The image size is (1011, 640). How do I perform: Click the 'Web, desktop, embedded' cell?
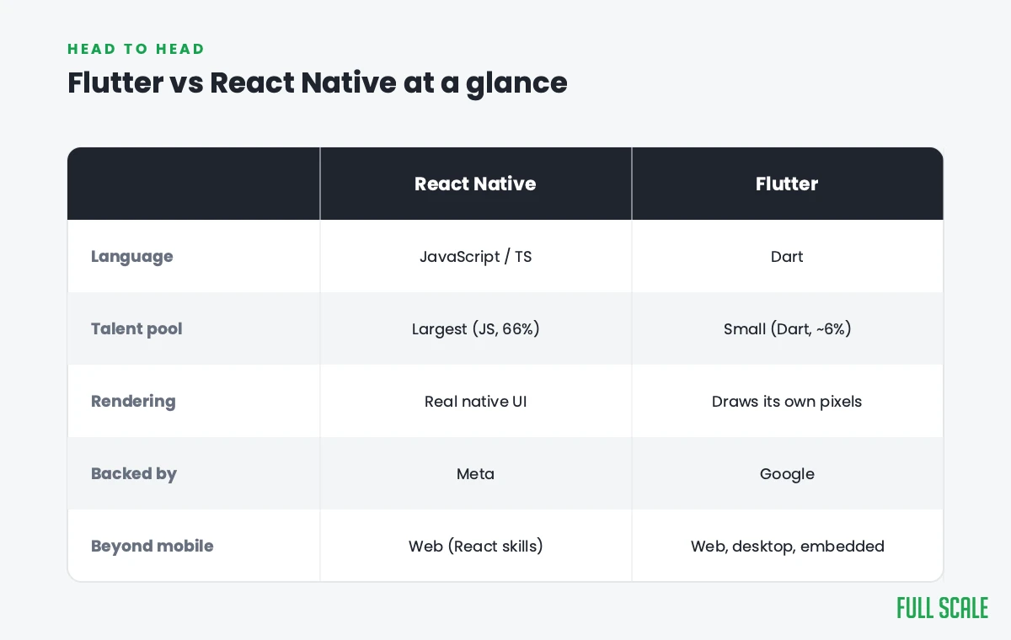point(787,546)
